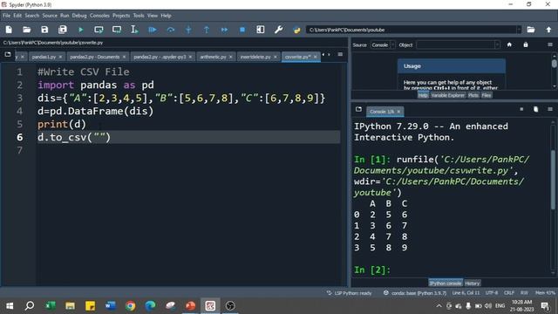Screen dimensions: 558x314
Task: Open the File menu
Action: (x=6, y=16)
